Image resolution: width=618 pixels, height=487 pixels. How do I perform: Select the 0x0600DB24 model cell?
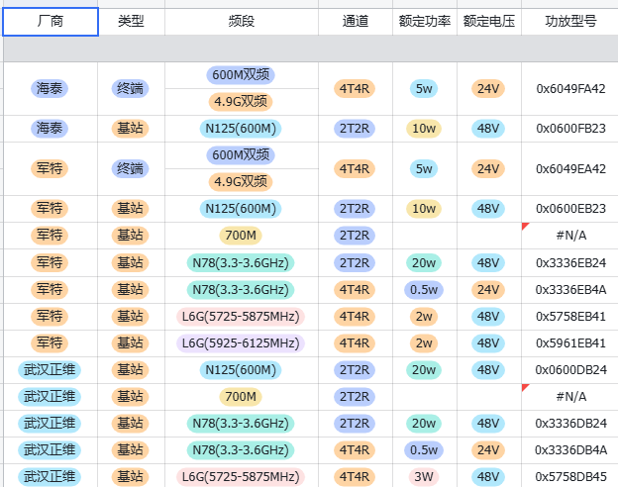[570, 370]
